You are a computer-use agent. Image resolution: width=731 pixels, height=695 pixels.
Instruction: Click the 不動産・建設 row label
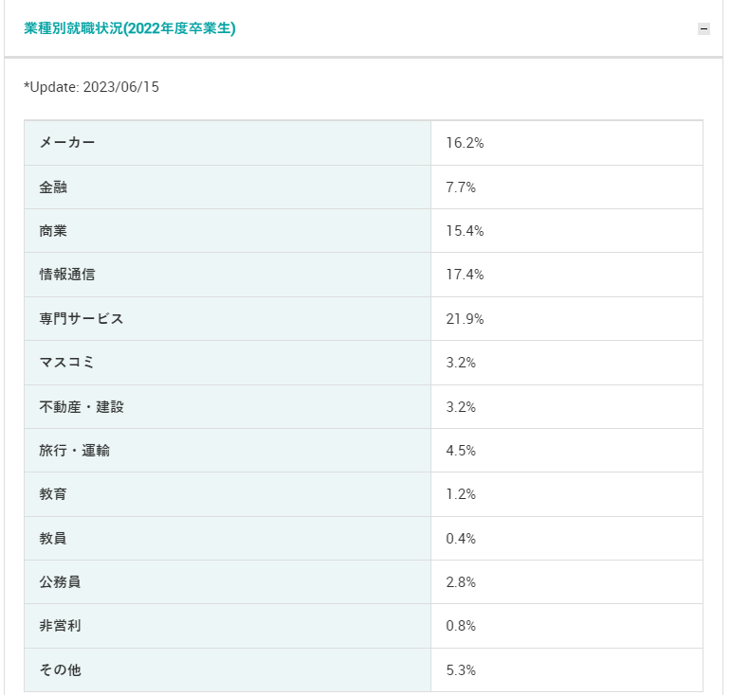(228, 407)
